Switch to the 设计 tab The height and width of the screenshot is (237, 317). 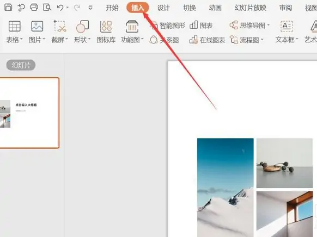pos(163,8)
